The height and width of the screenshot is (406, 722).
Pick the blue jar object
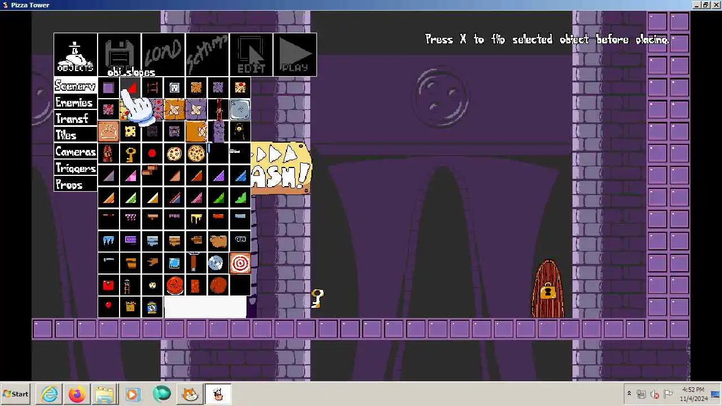pos(152,307)
